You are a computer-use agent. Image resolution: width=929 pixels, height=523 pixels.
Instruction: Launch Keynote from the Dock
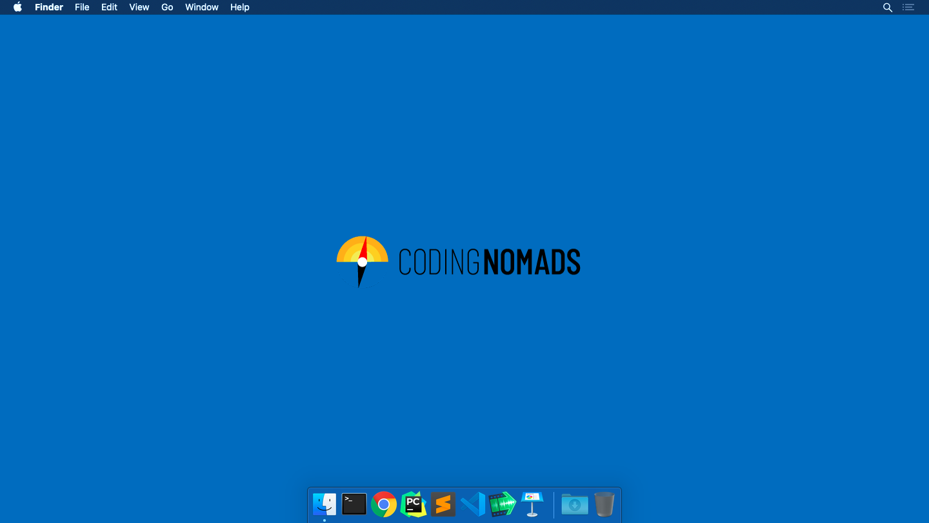(x=532, y=504)
